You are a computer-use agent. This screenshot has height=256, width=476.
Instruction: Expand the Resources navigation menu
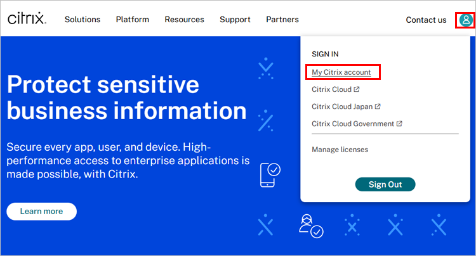[x=184, y=20]
